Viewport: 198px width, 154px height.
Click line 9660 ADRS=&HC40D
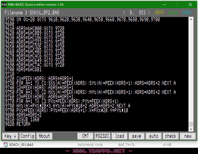tap(35, 51)
